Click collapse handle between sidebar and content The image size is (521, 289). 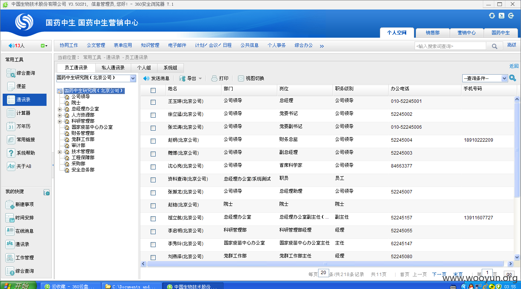click(53, 165)
